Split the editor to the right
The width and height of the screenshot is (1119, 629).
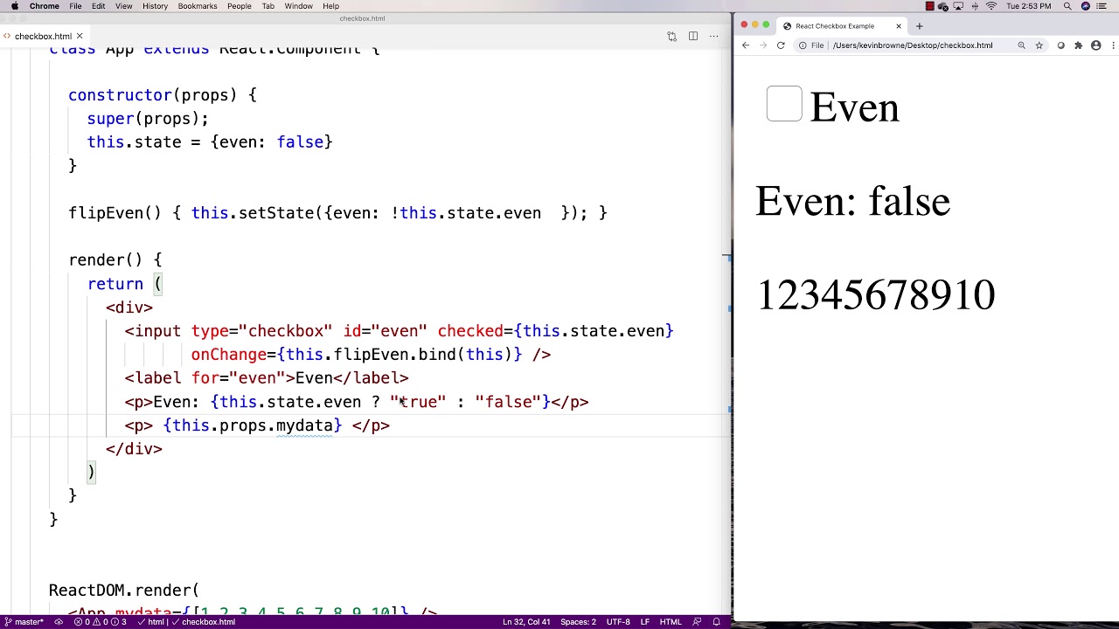click(x=692, y=37)
